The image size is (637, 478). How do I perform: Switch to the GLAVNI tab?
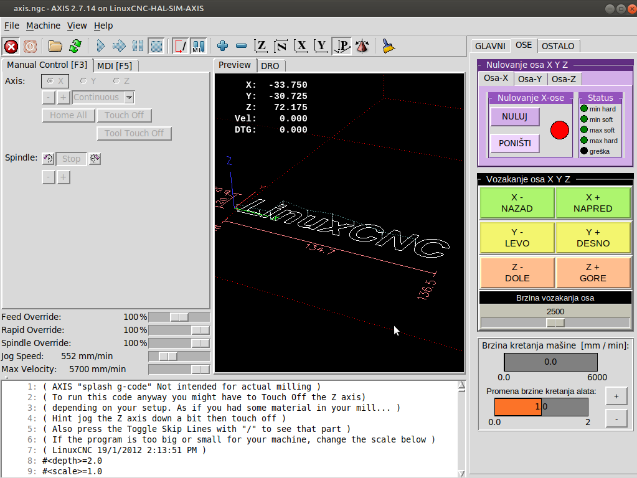(x=490, y=46)
